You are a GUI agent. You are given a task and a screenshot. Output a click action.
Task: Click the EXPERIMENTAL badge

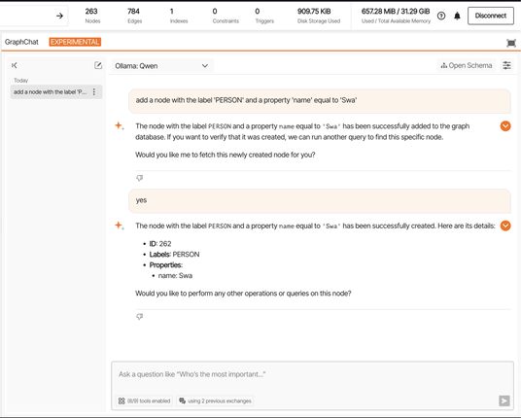pos(75,42)
